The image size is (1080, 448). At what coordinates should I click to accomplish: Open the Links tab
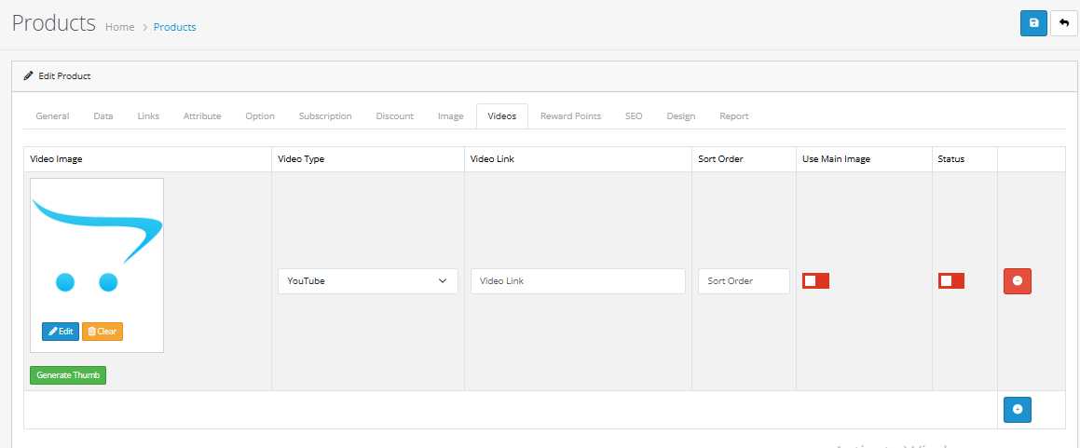pyautogui.click(x=148, y=116)
